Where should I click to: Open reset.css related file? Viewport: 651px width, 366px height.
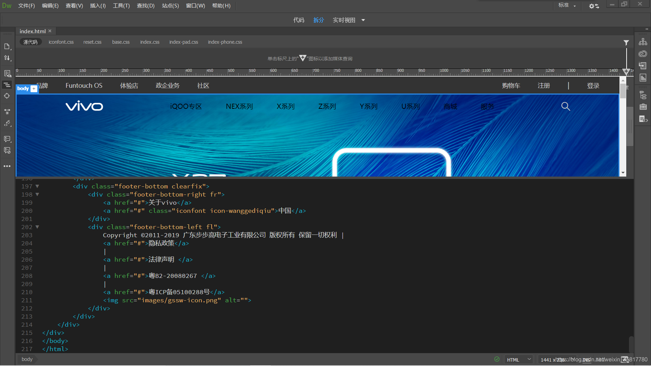(93, 42)
